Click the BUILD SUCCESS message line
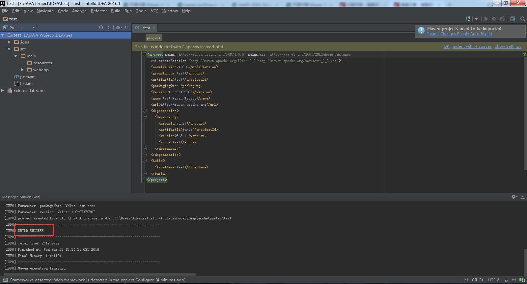Viewport: 527px width, 284px height. 31,231
